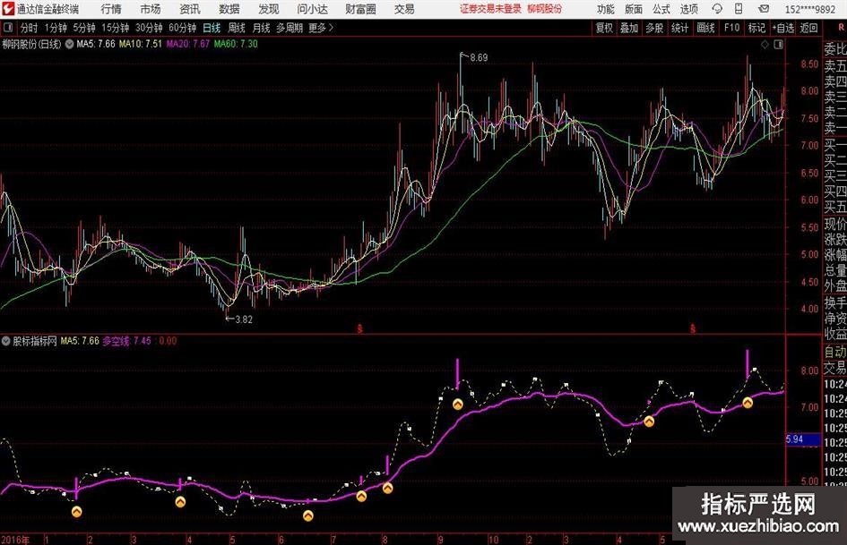Click the buy signal arrow near month 4 (next year)
Screen dimensions: 847x545
point(649,422)
